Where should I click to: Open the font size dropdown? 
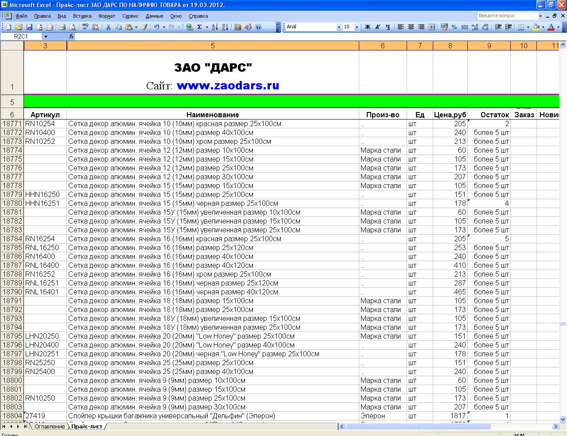(x=357, y=27)
